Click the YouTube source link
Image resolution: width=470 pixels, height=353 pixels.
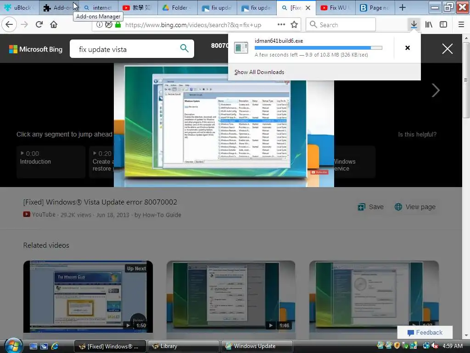tap(39, 215)
